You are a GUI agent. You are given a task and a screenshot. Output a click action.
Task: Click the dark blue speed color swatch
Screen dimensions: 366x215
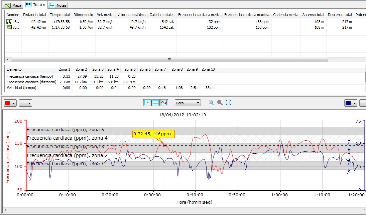tap(348, 103)
